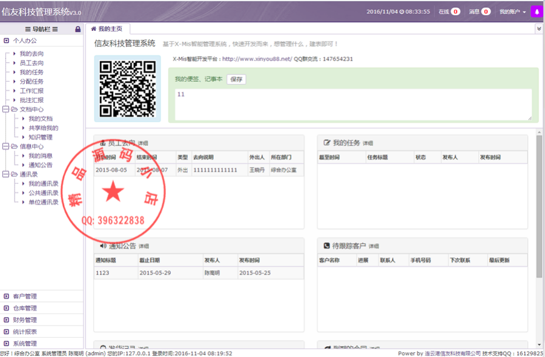The height and width of the screenshot is (357, 545).
Task: Open 详细 link beside 通知公告 panel
Action: (144, 246)
